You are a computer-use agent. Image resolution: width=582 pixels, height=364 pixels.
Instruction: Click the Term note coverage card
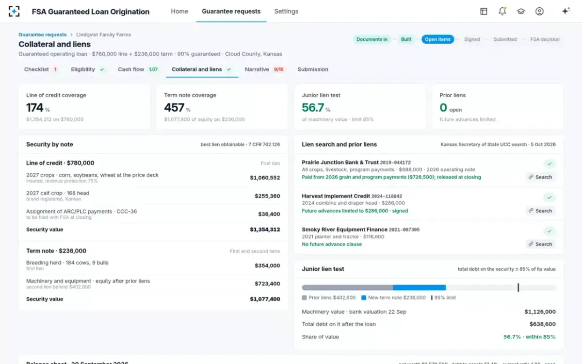pos(222,107)
